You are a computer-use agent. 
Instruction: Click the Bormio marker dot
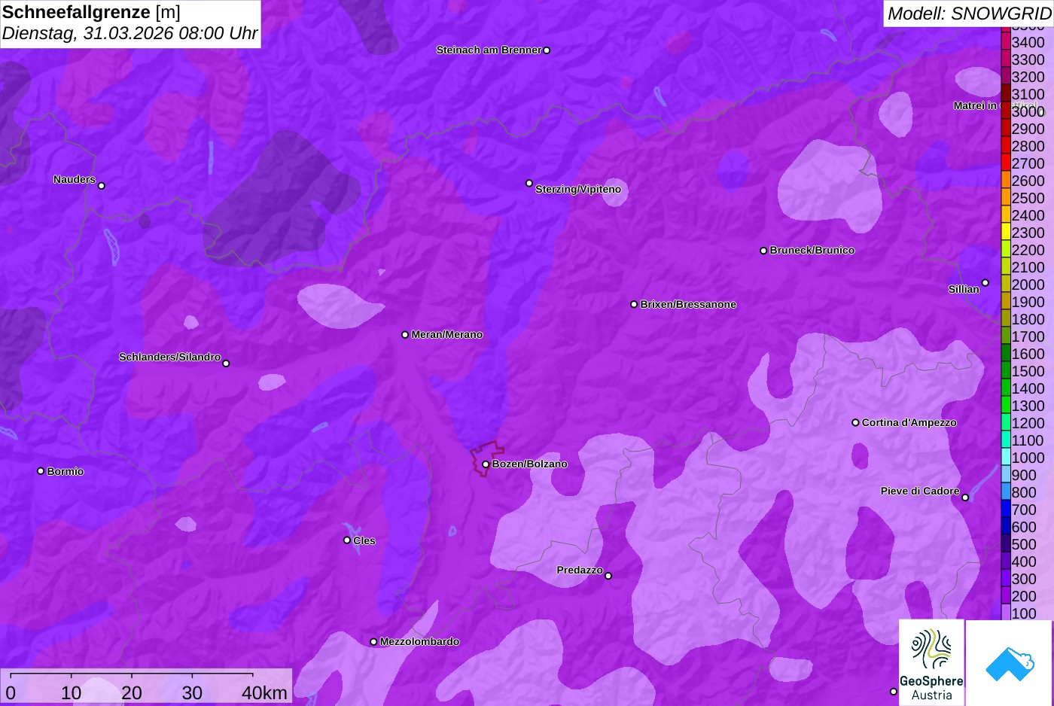pyautogui.click(x=41, y=471)
